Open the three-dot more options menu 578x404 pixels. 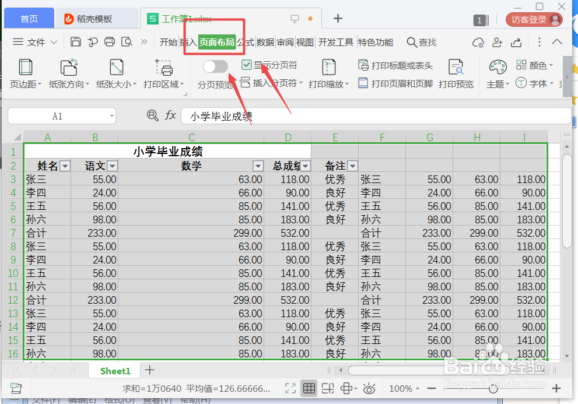pyautogui.click(x=540, y=42)
